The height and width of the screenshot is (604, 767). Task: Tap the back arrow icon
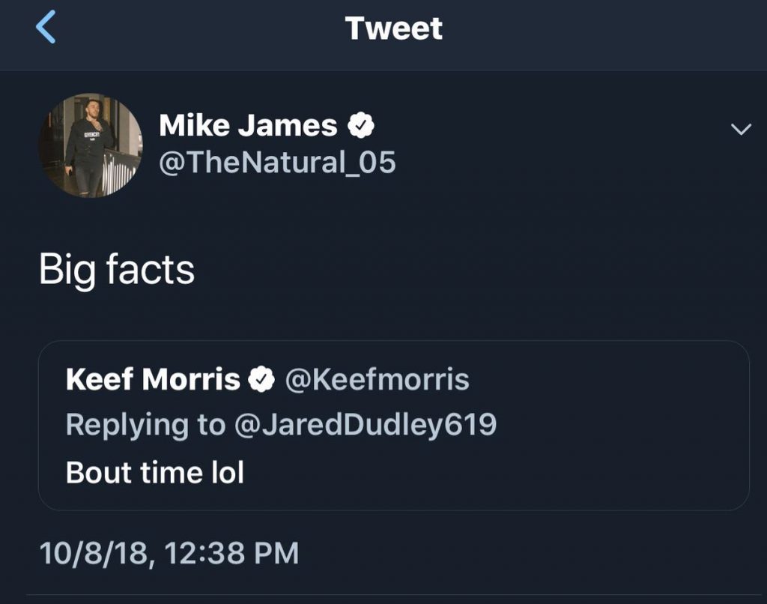point(46,28)
